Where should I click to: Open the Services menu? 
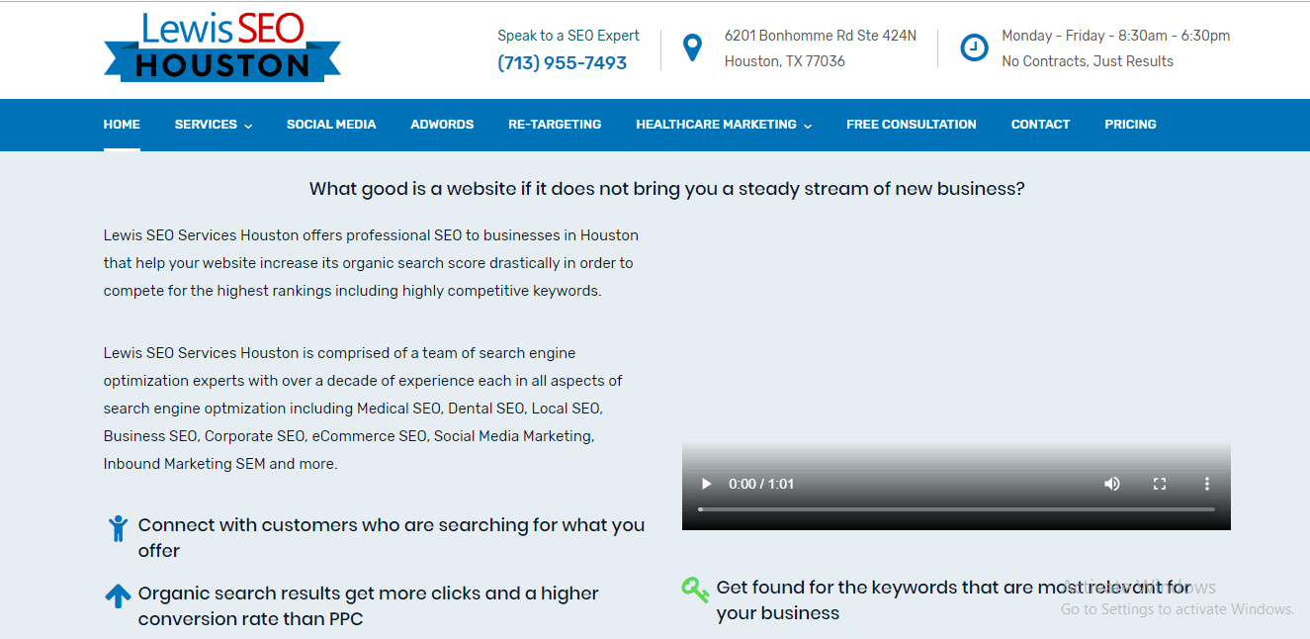coord(206,125)
